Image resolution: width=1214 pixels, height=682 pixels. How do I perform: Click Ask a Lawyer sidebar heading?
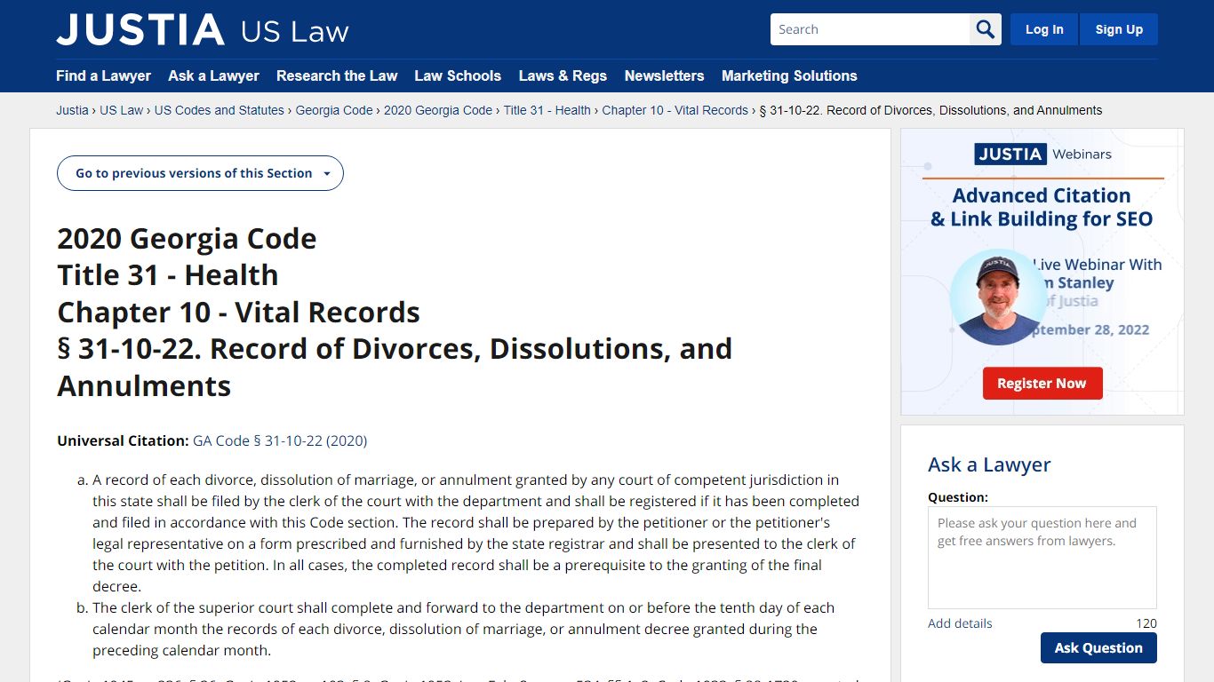coord(989,464)
